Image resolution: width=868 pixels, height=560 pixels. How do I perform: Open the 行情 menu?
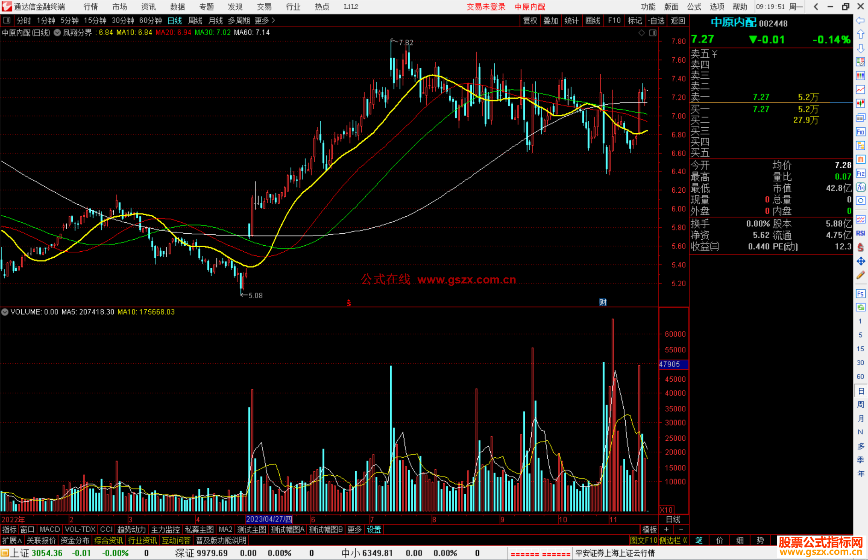90,7
